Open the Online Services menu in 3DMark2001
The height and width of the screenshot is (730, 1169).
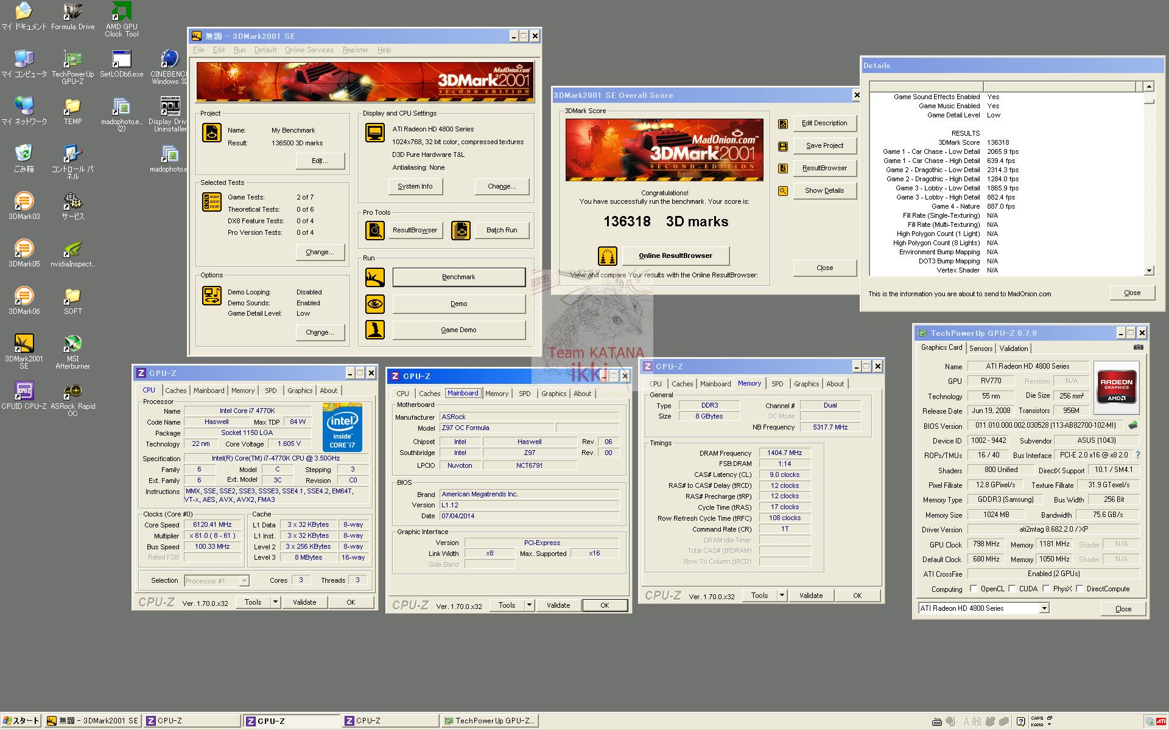(x=309, y=50)
